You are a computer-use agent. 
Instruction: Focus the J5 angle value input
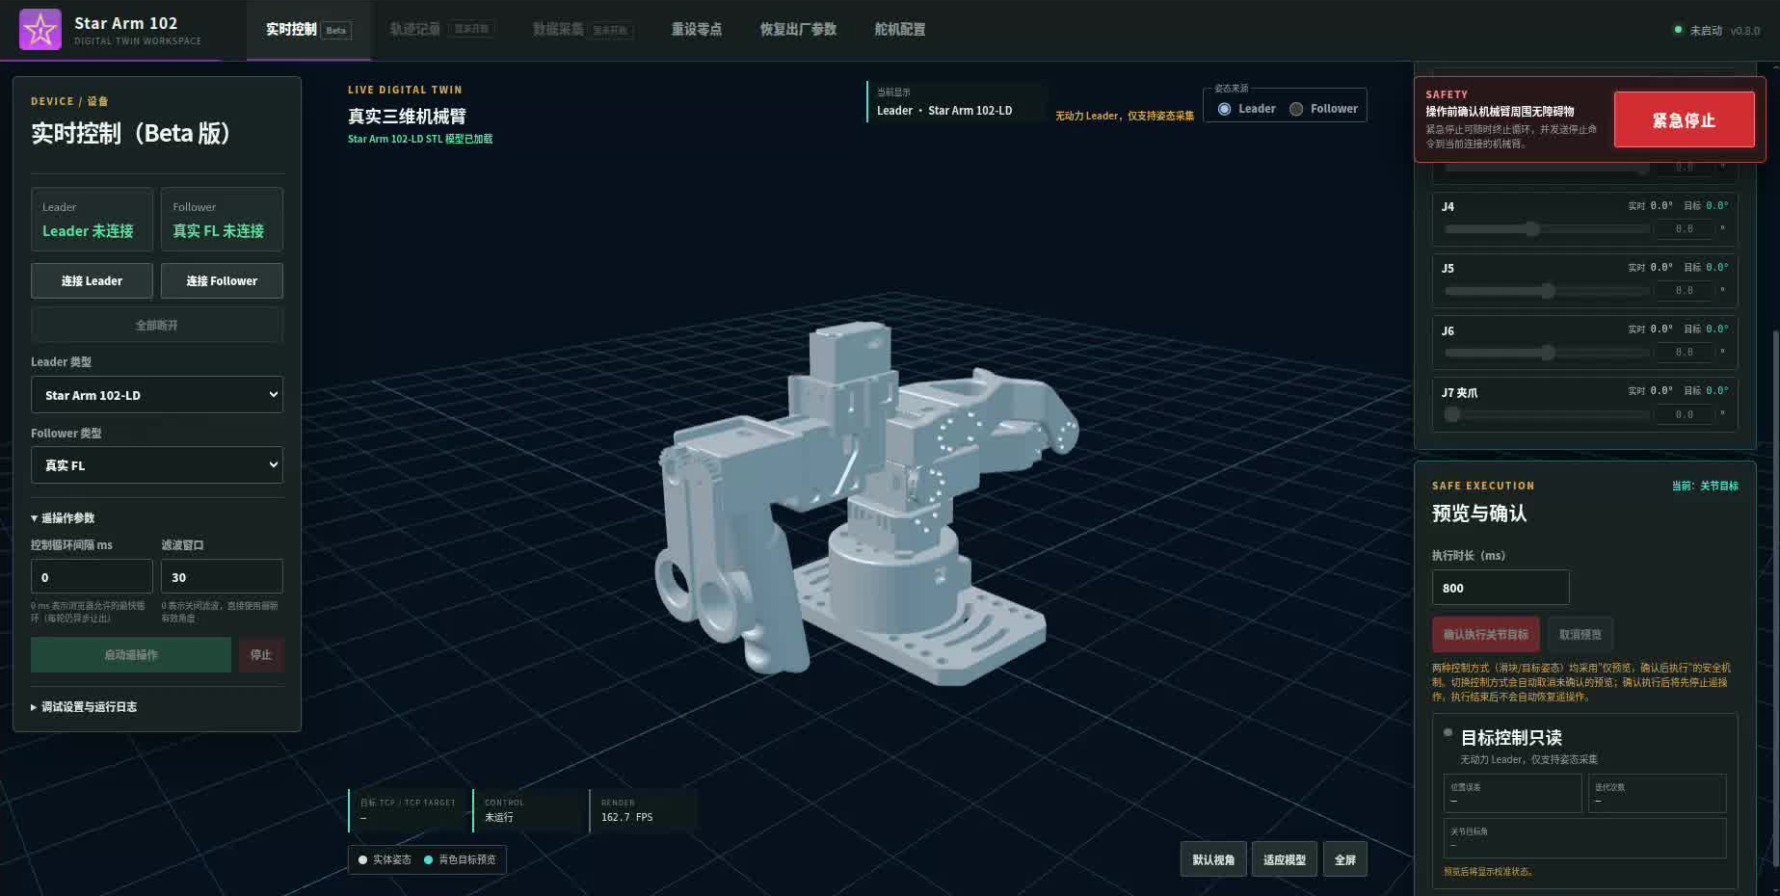[x=1685, y=291]
